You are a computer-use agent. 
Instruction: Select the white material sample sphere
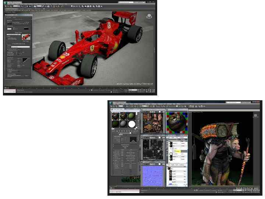click(x=132, y=124)
